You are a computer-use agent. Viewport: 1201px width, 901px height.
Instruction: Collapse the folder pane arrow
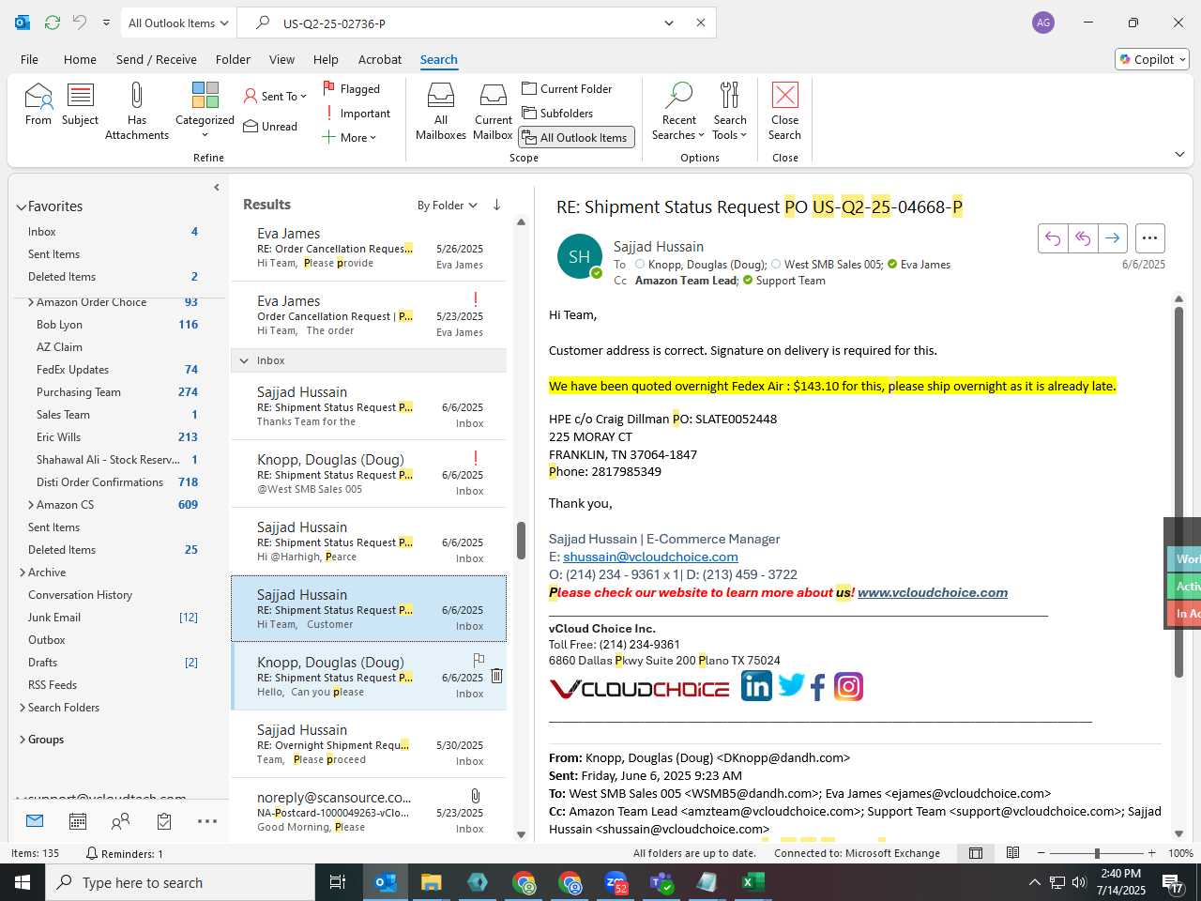click(217, 187)
